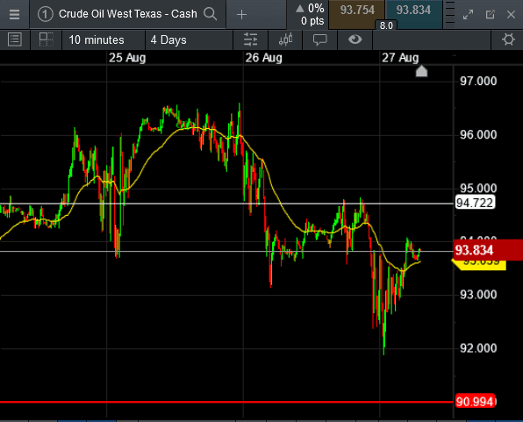Image resolution: width=523 pixels, height=422 pixels.
Task: Click the 95.000 price axis label
Action: point(478,188)
